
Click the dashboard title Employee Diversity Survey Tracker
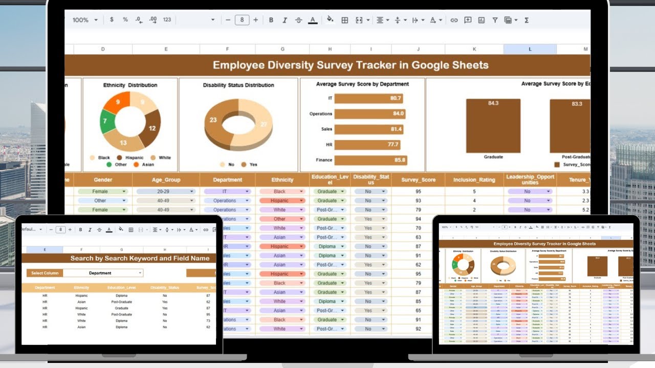351,65
